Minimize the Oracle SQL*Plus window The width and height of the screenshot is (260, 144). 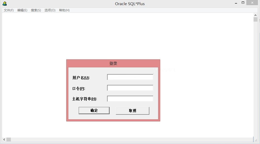coord(236,3)
